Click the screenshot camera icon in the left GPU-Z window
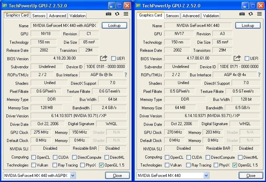 click(x=109, y=14)
